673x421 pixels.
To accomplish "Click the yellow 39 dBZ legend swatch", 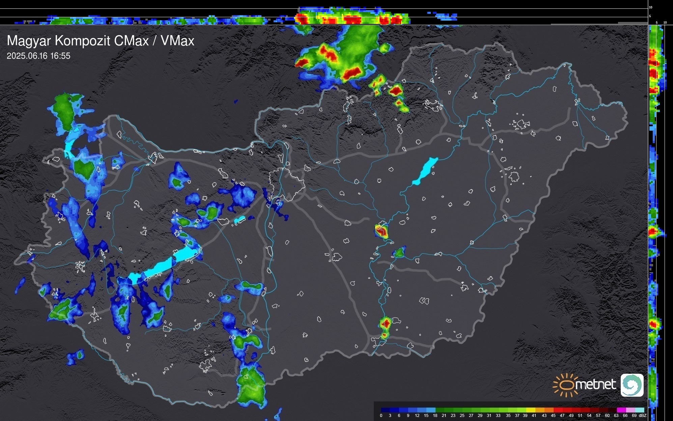I will [x=531, y=410].
